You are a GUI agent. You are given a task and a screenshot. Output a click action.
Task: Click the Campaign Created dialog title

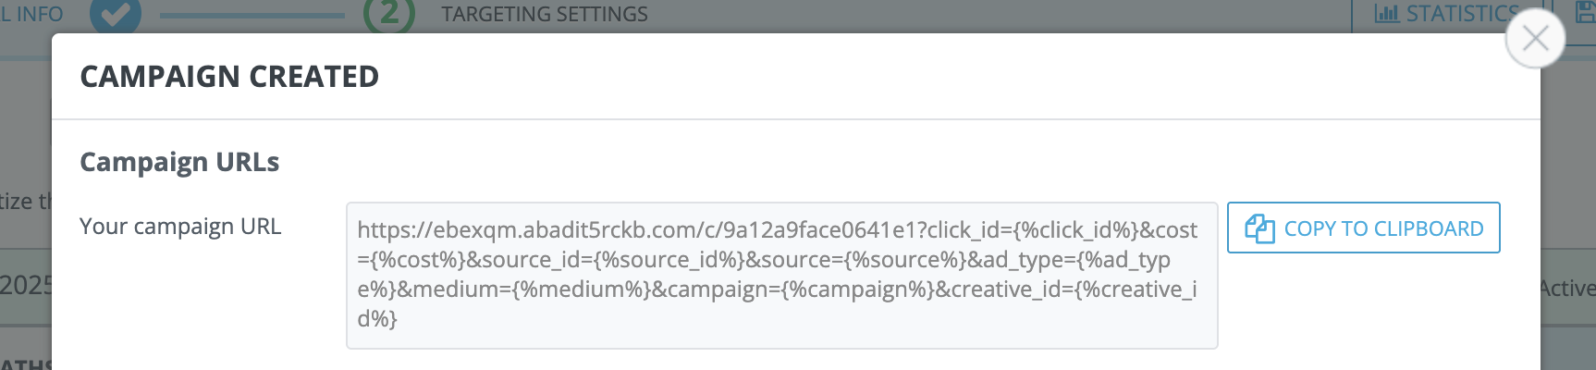coord(229,77)
